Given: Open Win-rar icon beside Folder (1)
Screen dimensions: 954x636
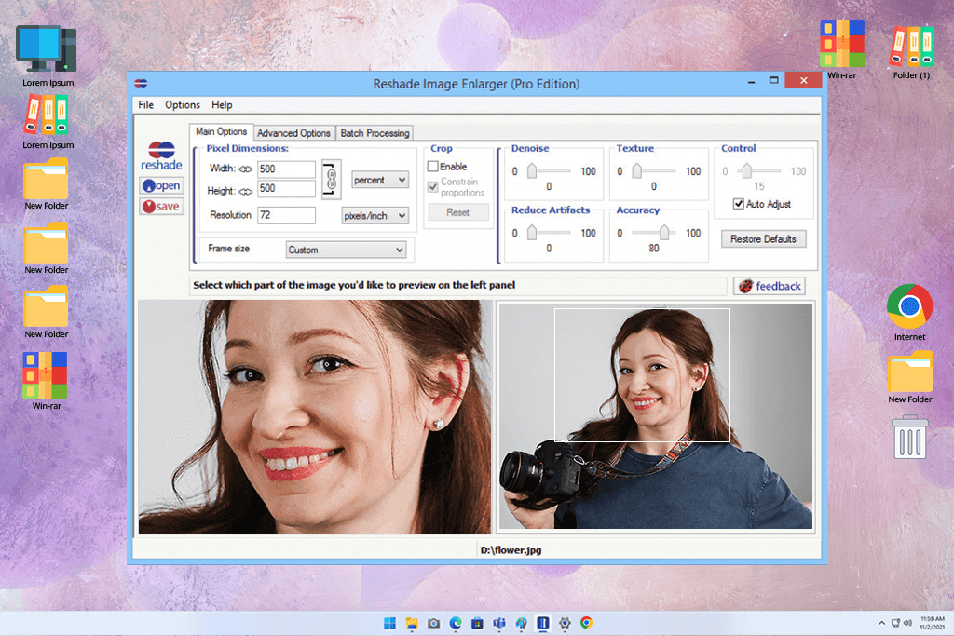Looking at the screenshot, I should coord(841,49).
